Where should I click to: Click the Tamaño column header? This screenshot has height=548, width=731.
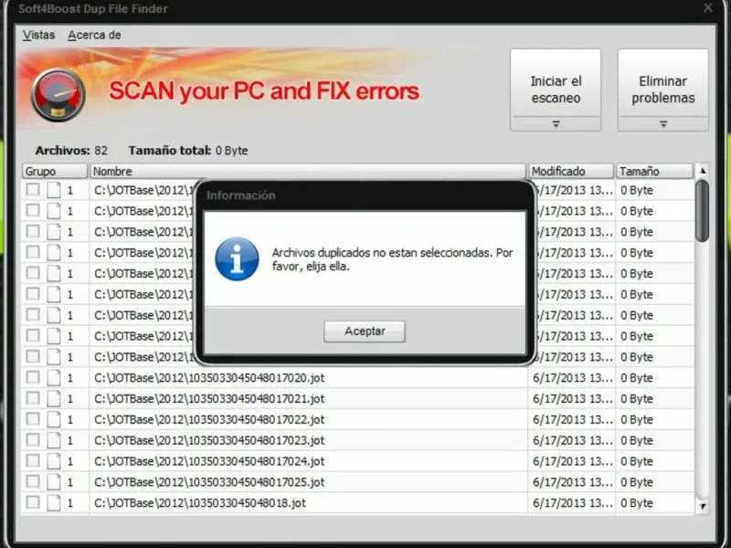[654, 171]
